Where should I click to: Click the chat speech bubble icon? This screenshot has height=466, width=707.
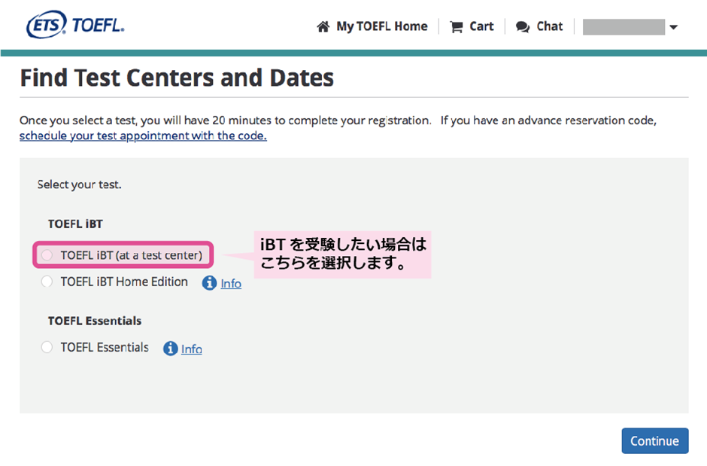[x=523, y=27]
